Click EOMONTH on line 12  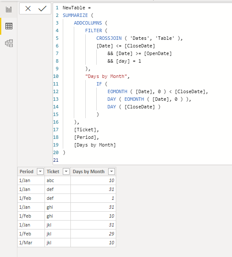click(x=117, y=91)
